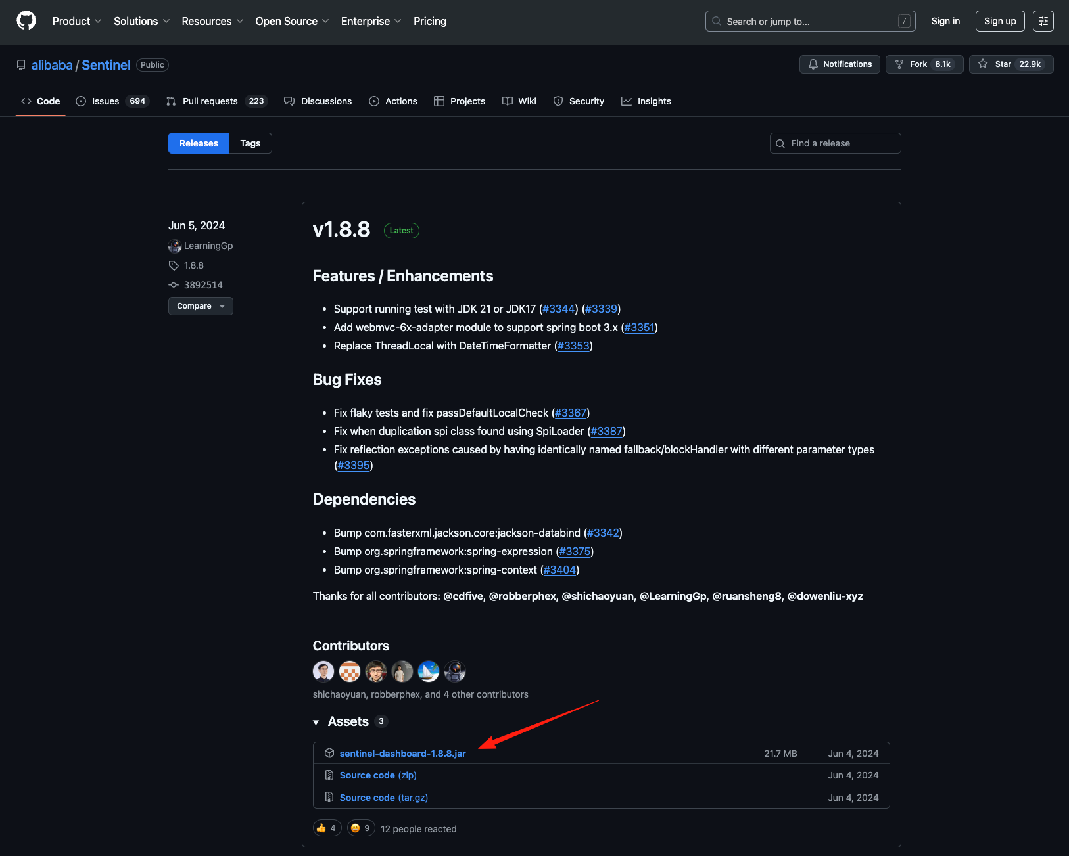1069x856 pixels.
Task: Click the sailboat contributor avatar
Action: 429,671
